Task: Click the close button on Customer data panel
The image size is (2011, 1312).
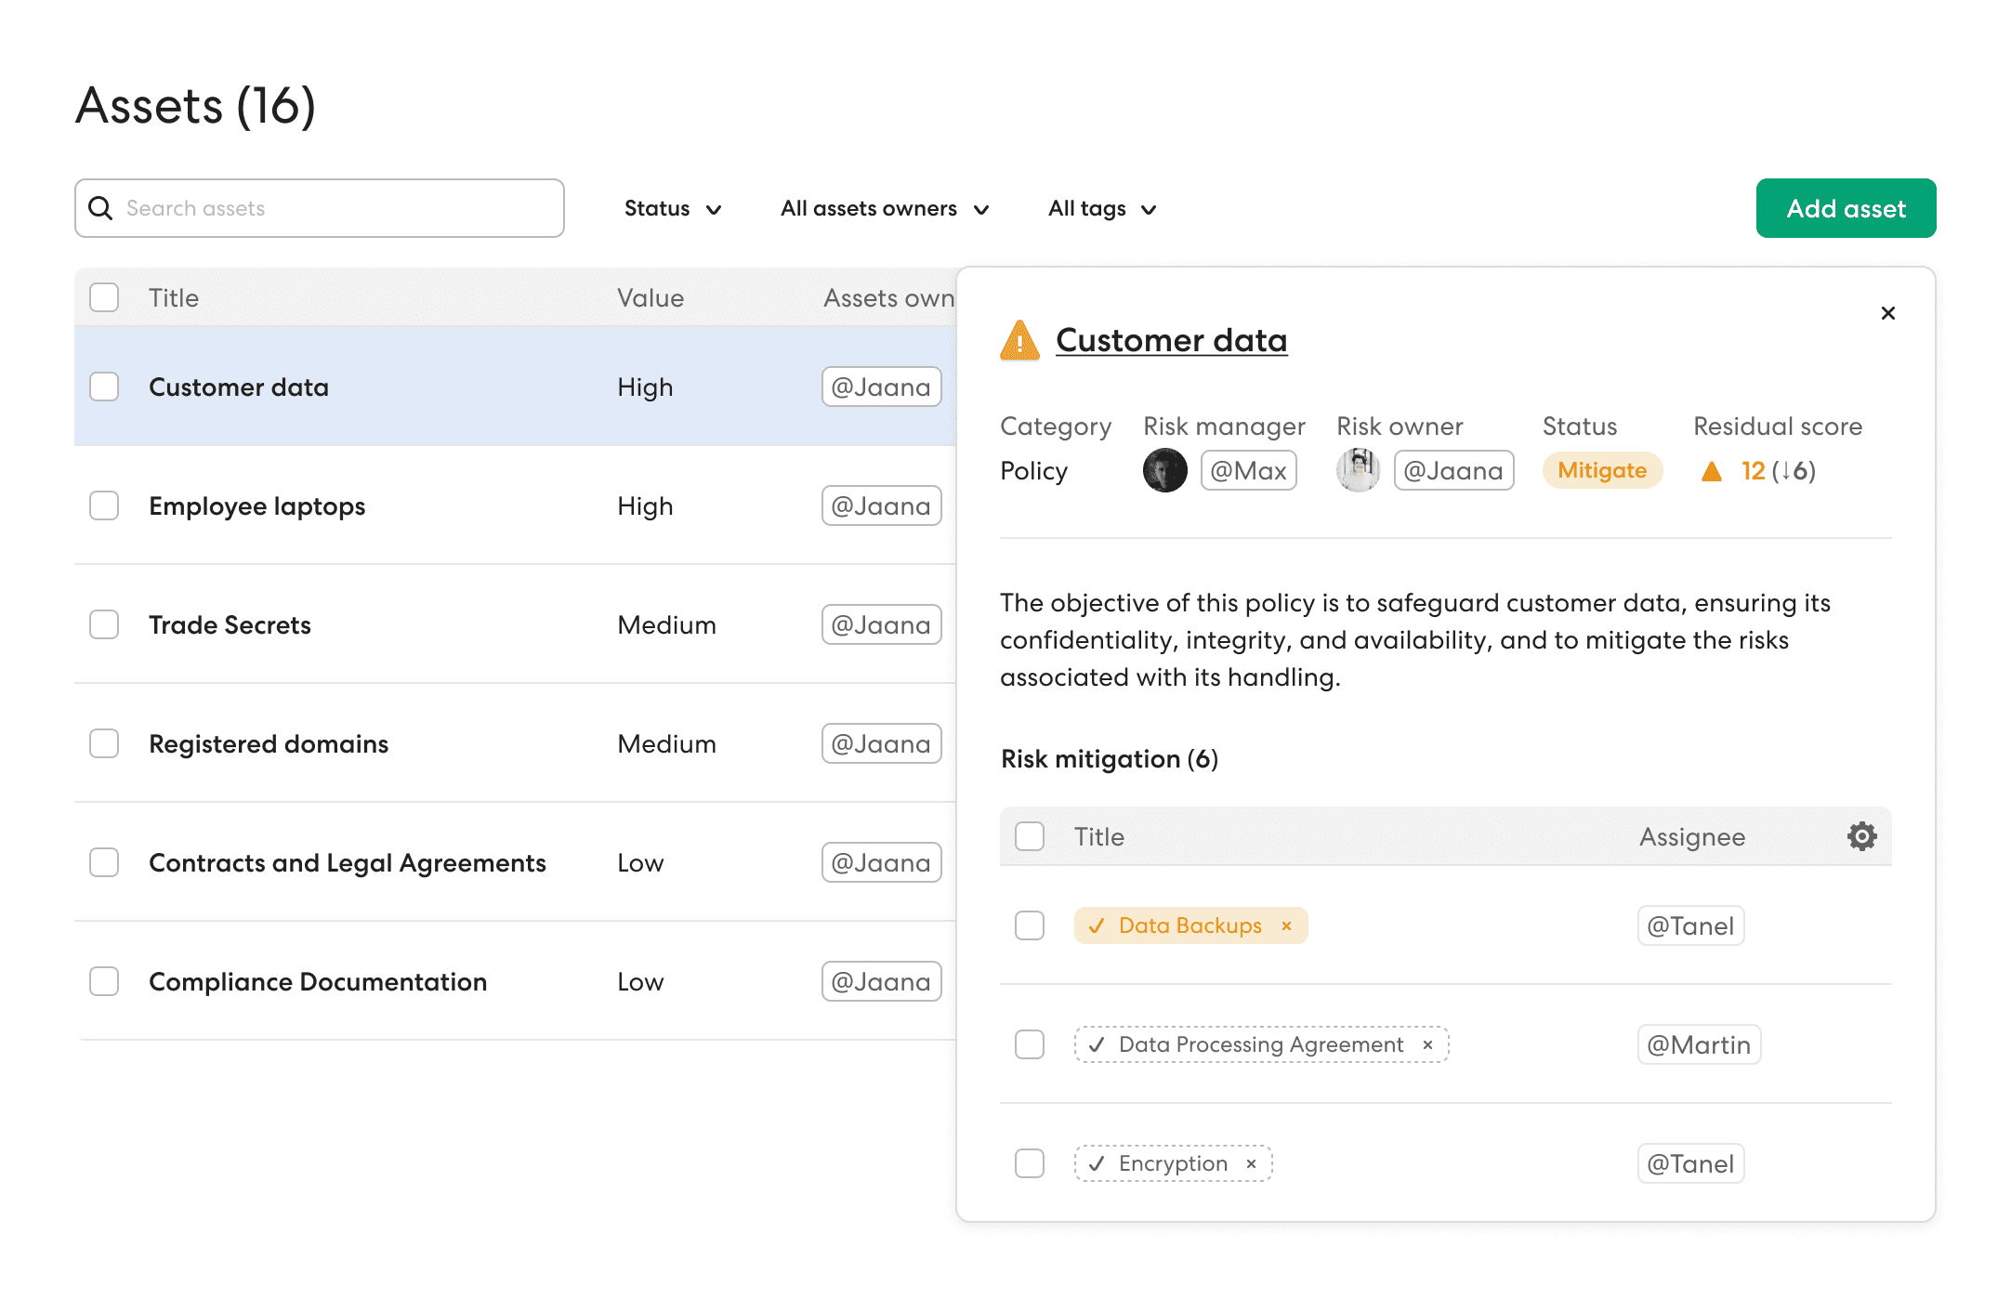Action: coord(1888,314)
